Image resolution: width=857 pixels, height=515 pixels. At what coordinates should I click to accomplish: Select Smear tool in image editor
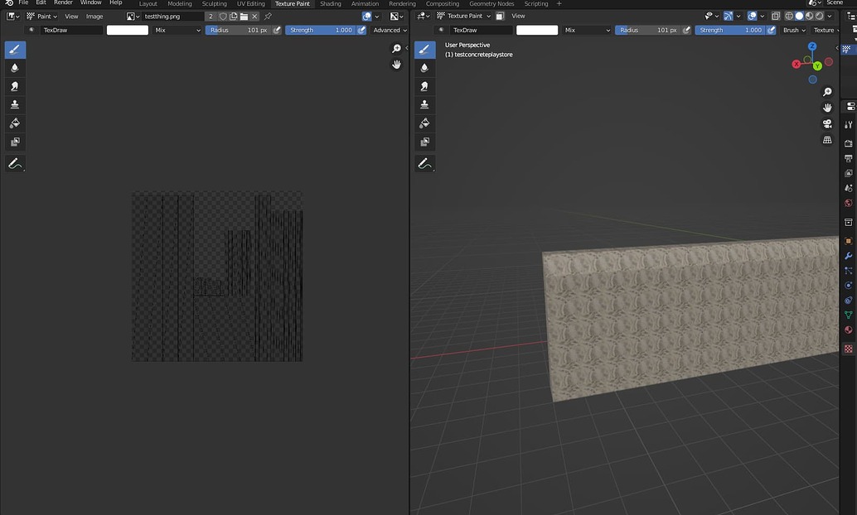click(x=15, y=86)
